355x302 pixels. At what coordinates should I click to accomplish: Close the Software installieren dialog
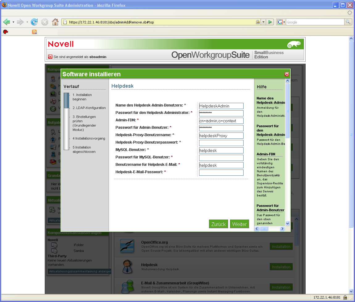tap(287, 74)
